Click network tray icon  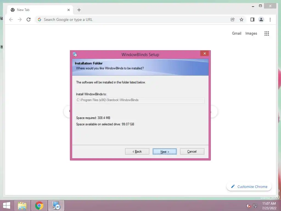pyautogui.click(x=255, y=206)
